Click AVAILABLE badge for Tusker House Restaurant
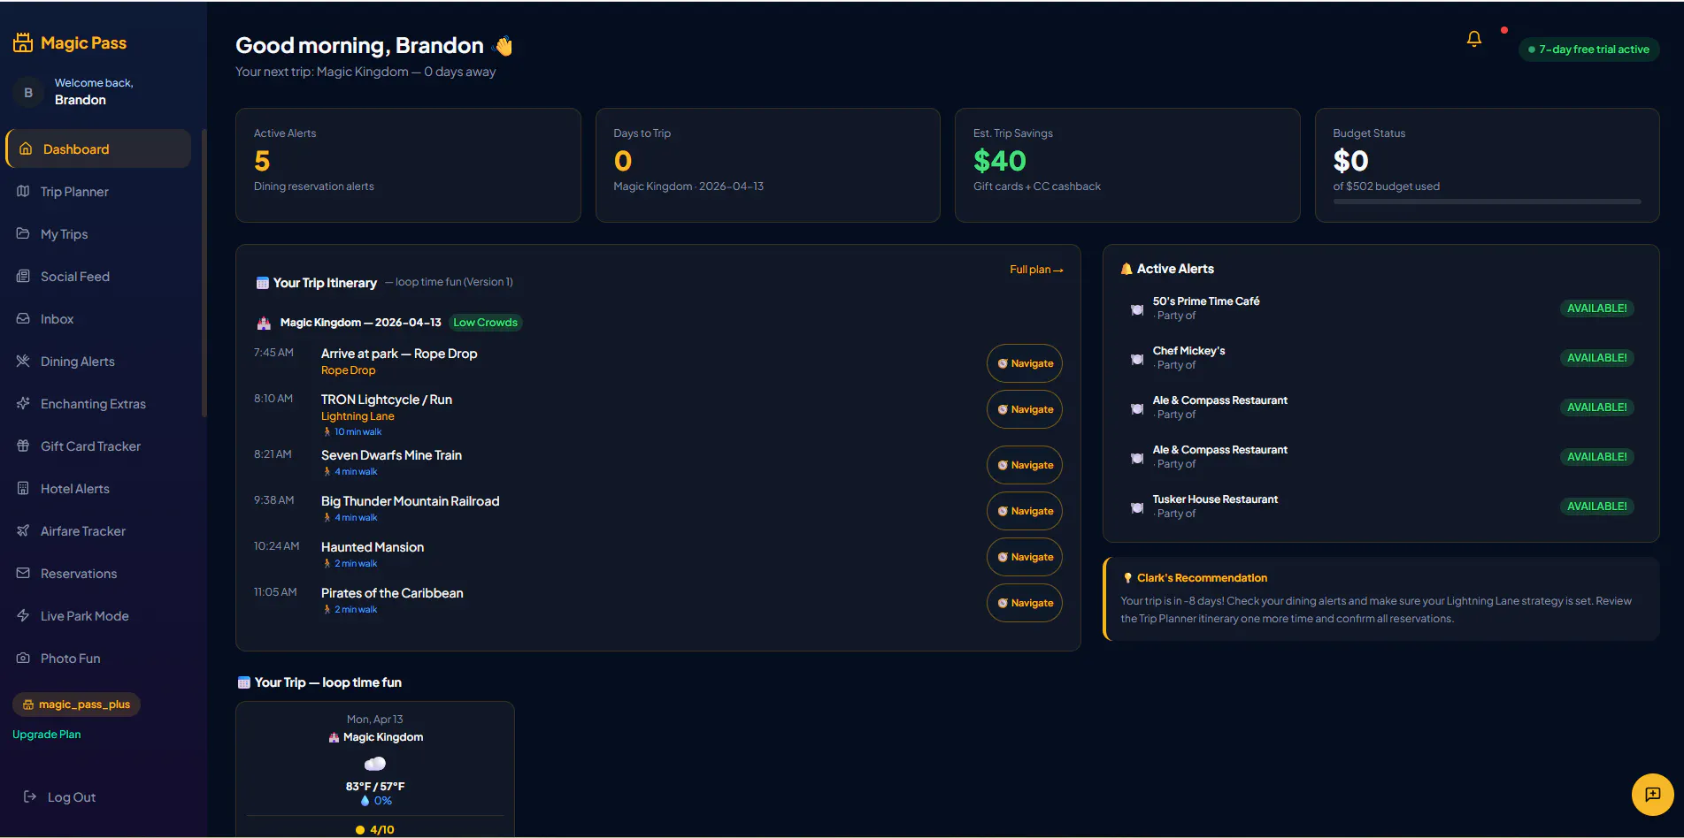 click(1596, 507)
